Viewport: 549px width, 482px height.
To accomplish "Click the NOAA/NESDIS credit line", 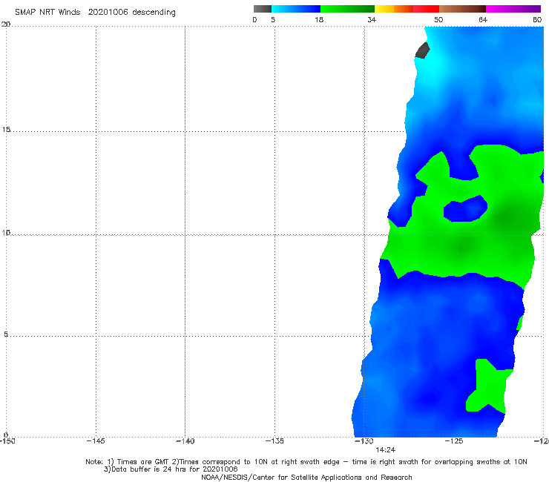I will [306, 478].
